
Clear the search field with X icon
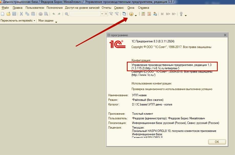106,14
